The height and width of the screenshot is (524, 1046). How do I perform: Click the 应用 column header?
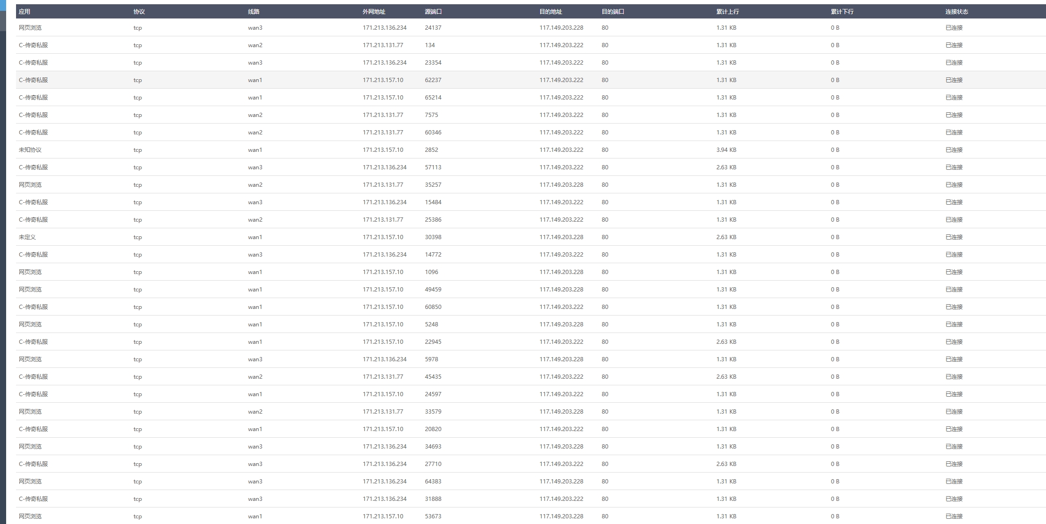pyautogui.click(x=25, y=12)
